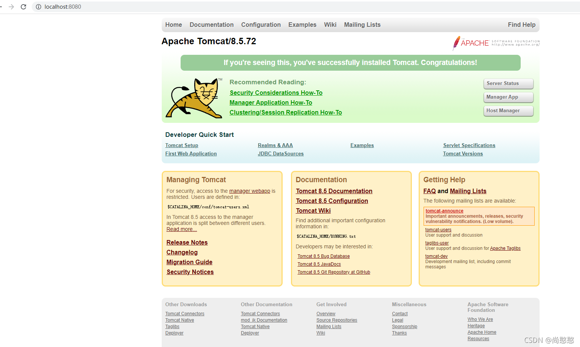Click FAQ link in Getting Help
580x347 pixels.
pyautogui.click(x=430, y=191)
